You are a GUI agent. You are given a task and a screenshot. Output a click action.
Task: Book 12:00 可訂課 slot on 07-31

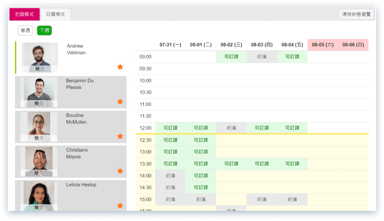[170, 128]
